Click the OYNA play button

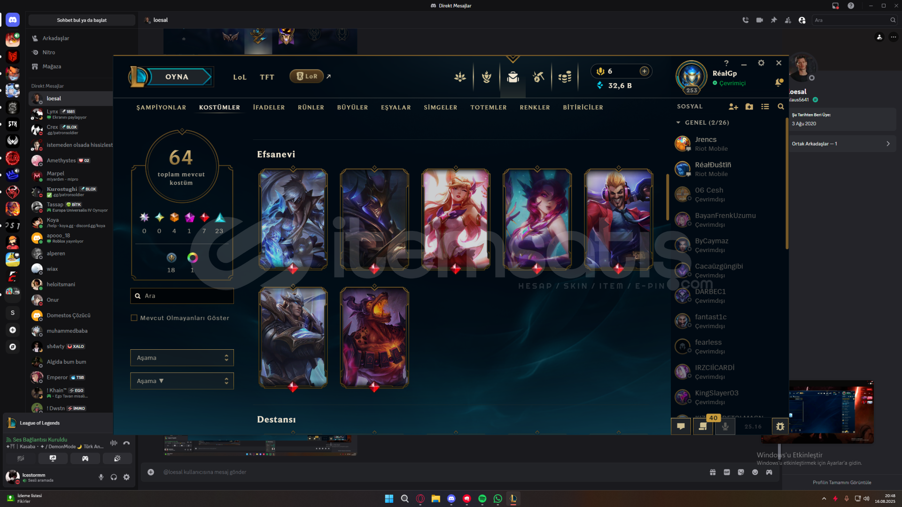177,77
